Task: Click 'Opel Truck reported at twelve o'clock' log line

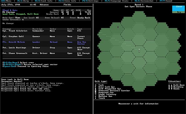Action: coord(32,83)
